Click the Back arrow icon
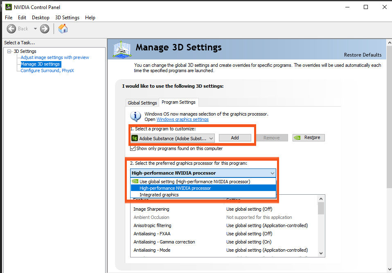This screenshot has height=273, width=392. click(x=11, y=29)
